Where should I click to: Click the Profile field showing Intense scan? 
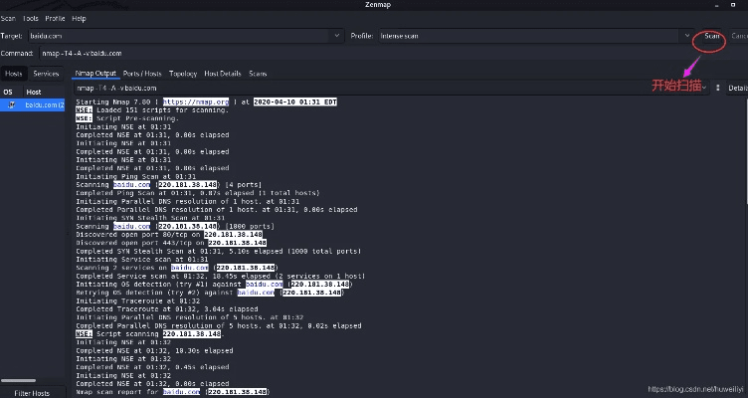529,36
